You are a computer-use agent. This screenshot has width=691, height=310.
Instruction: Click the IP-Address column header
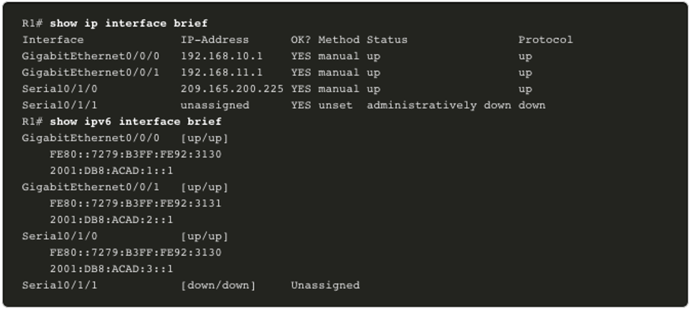click(x=215, y=40)
